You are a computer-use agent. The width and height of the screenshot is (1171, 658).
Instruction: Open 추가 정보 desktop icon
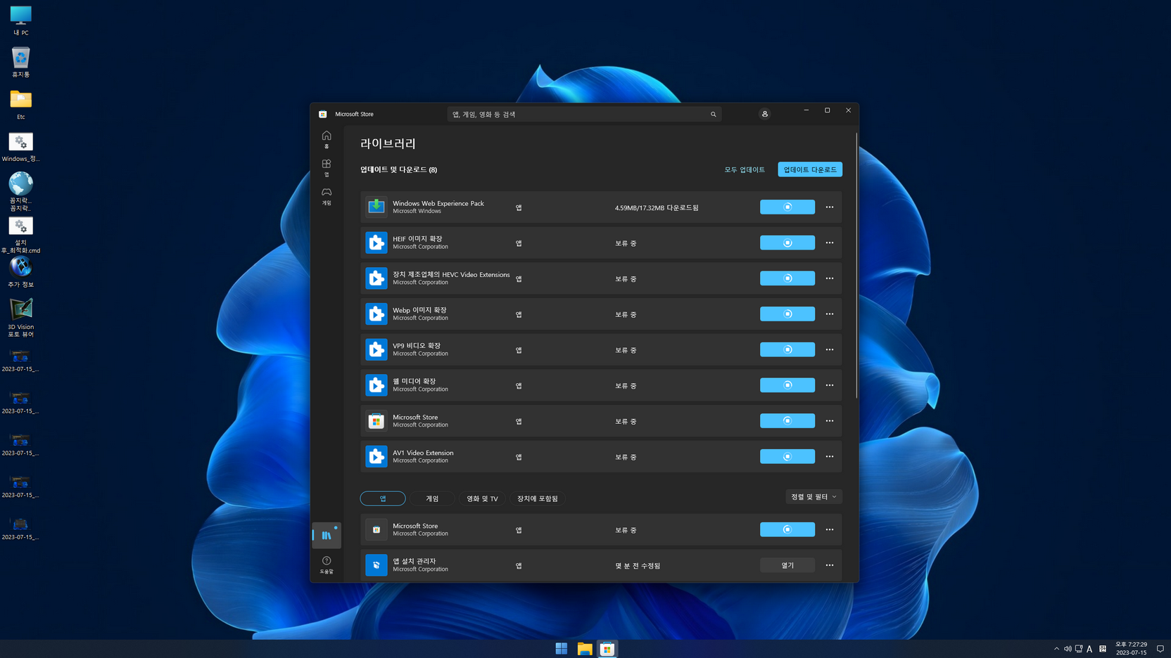[x=20, y=272]
